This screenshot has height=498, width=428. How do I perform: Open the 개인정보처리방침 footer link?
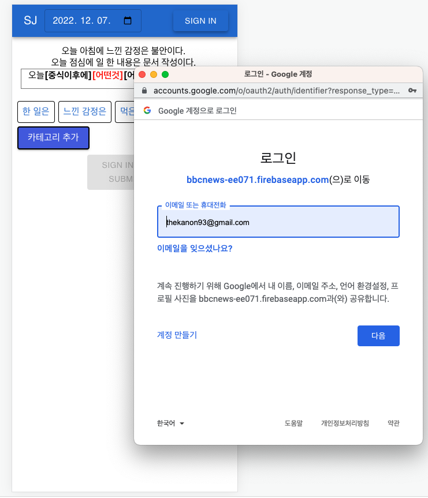[x=345, y=423]
